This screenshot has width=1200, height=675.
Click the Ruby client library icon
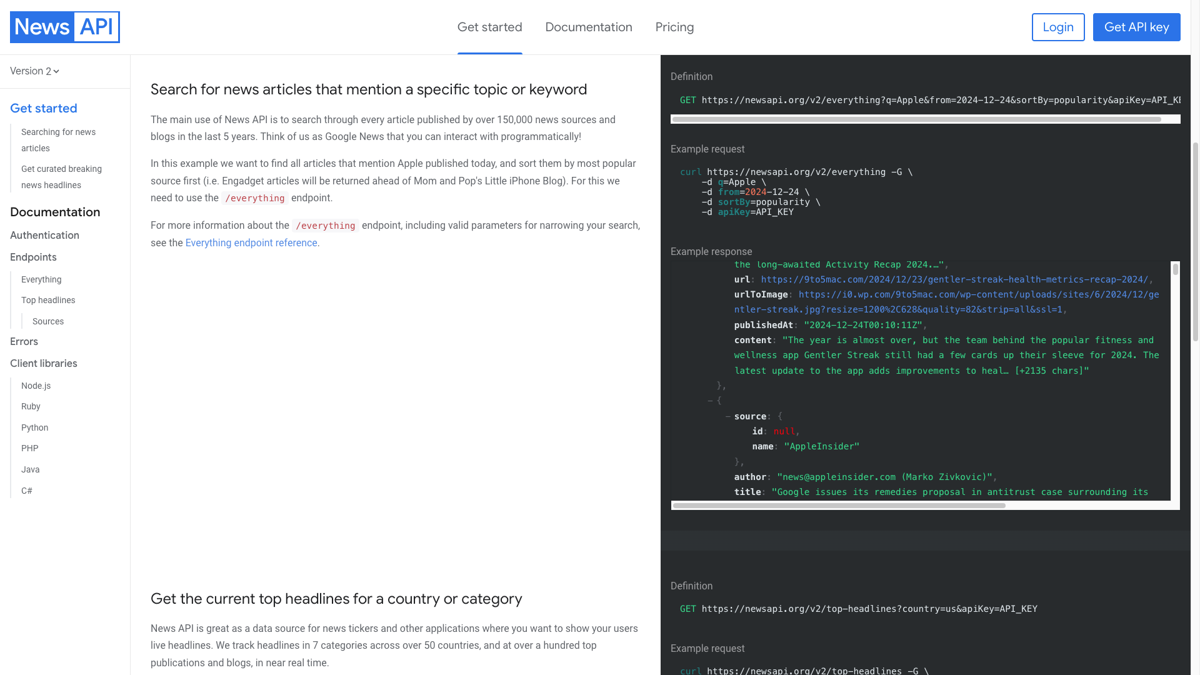[x=31, y=406]
